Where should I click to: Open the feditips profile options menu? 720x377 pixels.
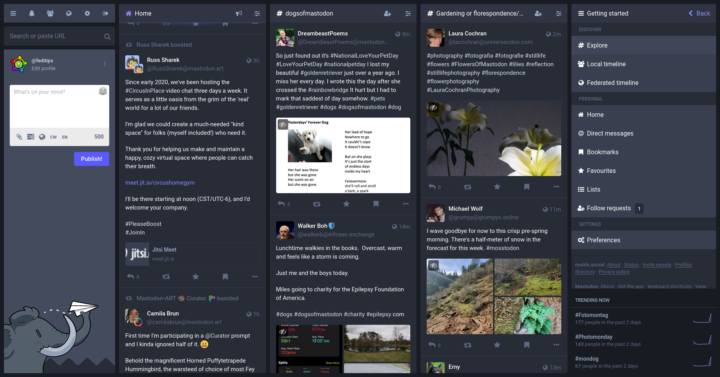pos(105,63)
